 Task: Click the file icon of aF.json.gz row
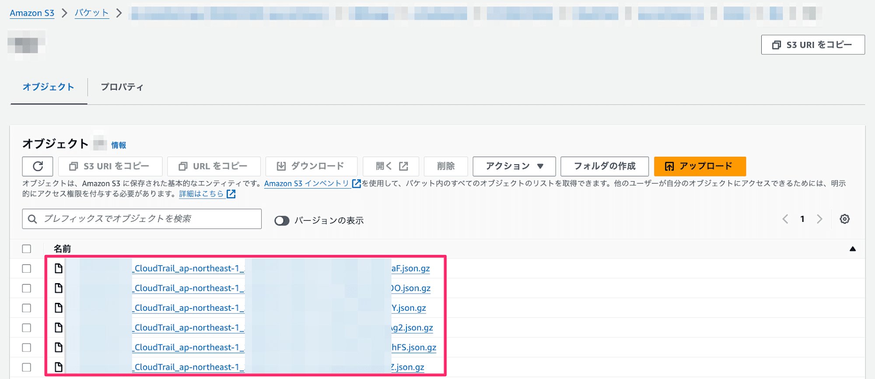59,268
